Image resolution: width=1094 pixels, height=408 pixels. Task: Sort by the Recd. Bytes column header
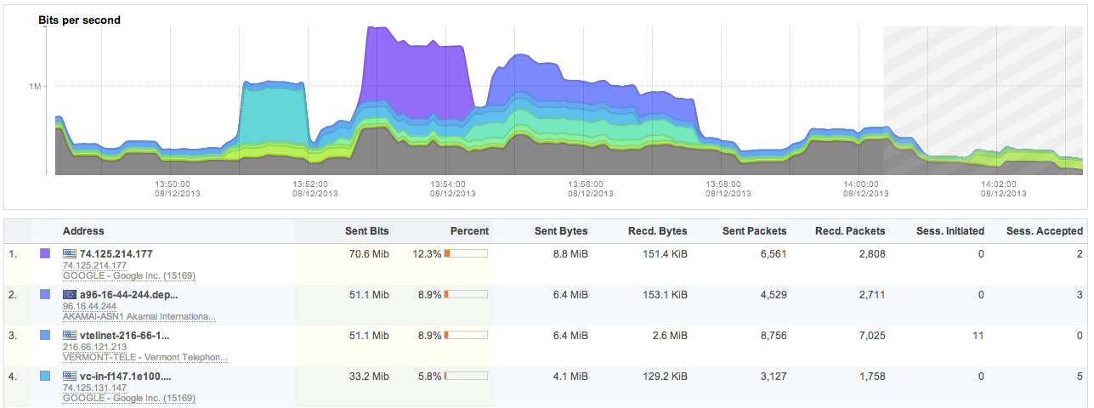(x=657, y=231)
